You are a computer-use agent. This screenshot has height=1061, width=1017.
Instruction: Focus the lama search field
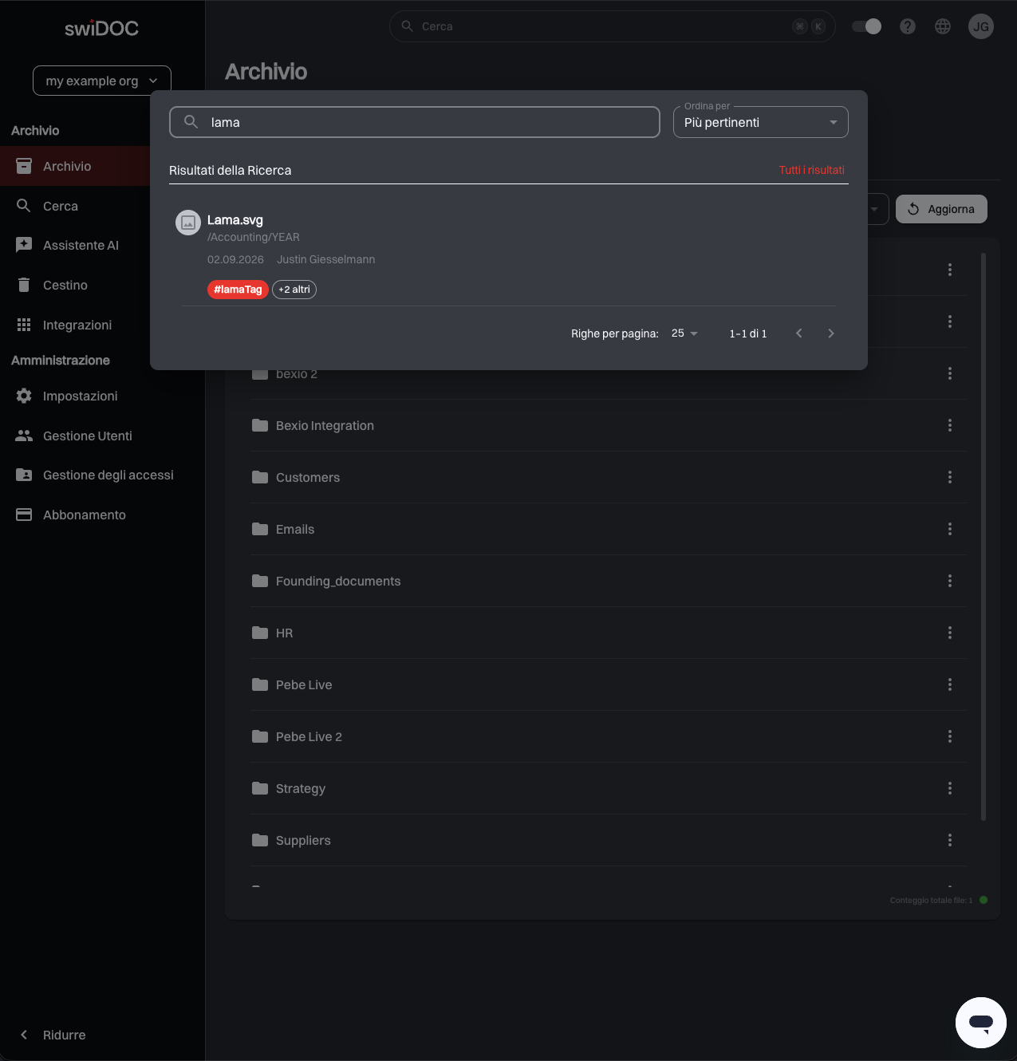click(x=415, y=122)
